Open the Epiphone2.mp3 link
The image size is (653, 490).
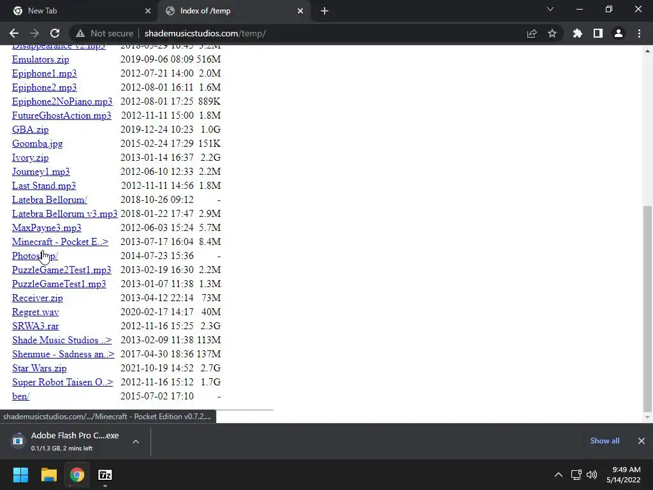click(44, 87)
